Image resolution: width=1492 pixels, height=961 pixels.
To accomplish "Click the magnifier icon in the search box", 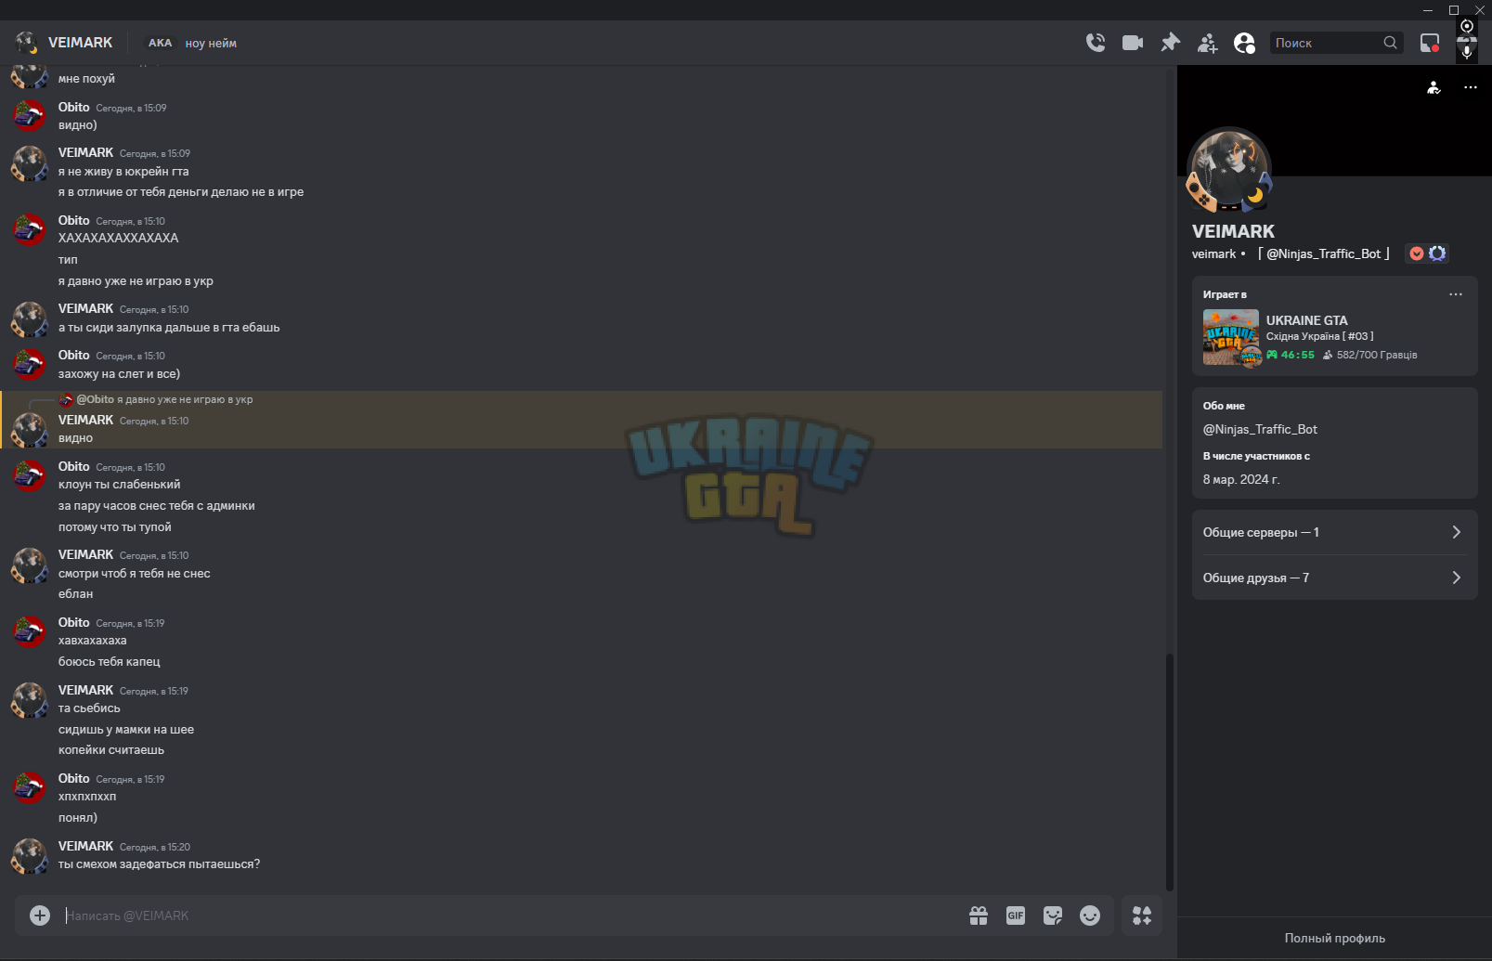I will [1390, 43].
